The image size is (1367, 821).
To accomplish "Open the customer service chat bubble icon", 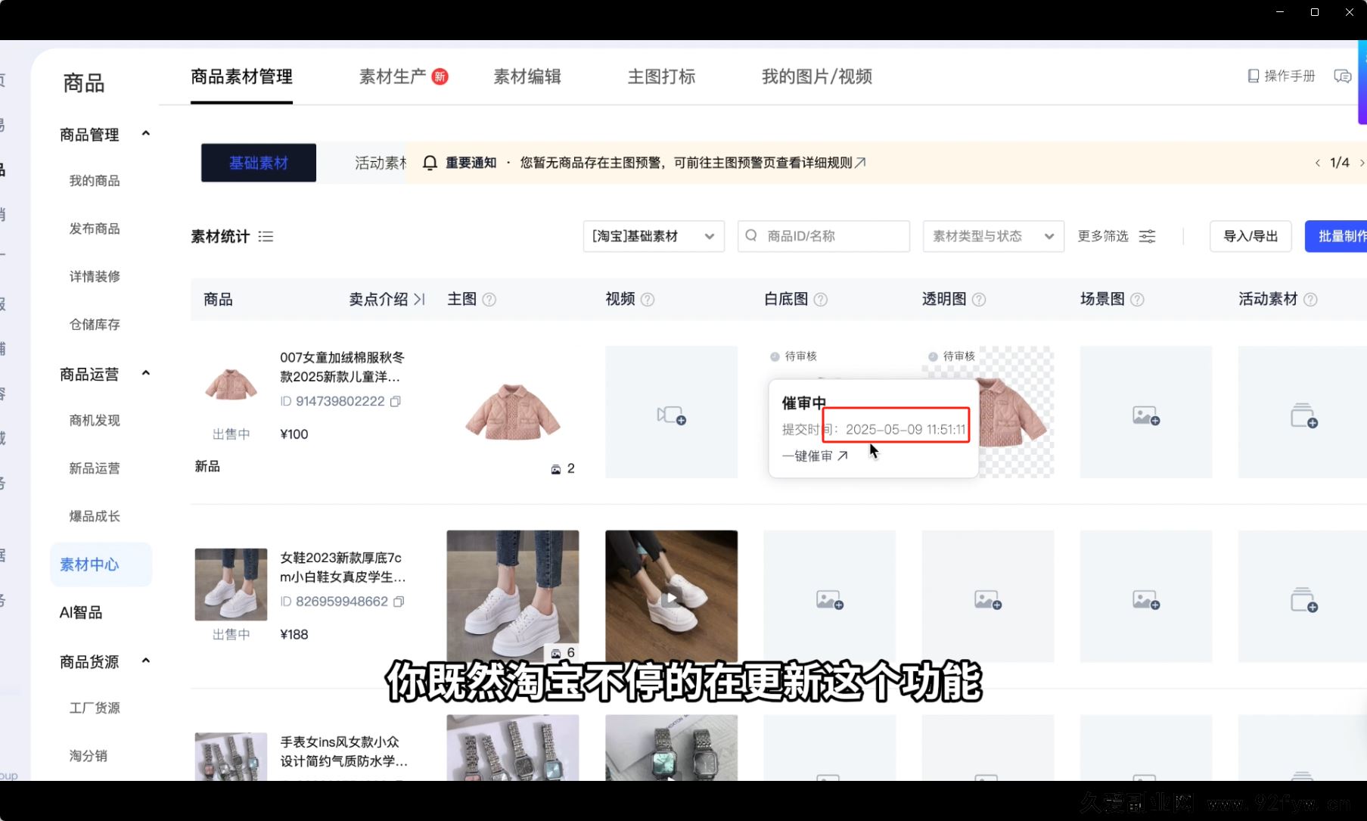I will (1343, 76).
